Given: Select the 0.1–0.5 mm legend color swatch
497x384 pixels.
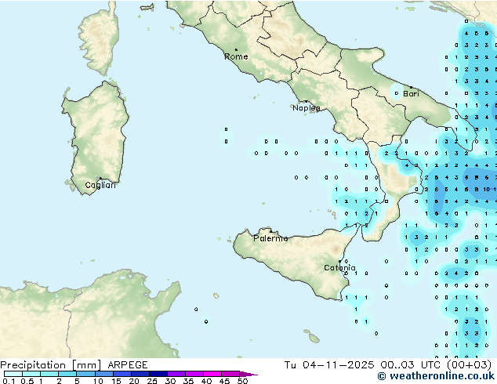Looking at the screenshot, I should coord(13,374).
